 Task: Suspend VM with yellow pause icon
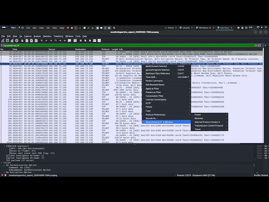click(72, 28)
